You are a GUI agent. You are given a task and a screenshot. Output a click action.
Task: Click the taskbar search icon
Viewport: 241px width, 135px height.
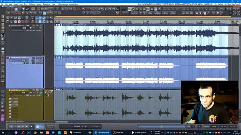coord(9,132)
